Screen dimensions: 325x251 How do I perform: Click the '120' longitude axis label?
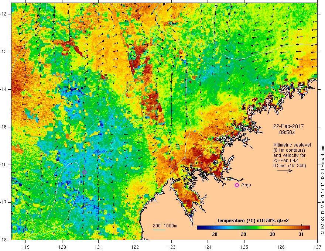click(x=62, y=247)
